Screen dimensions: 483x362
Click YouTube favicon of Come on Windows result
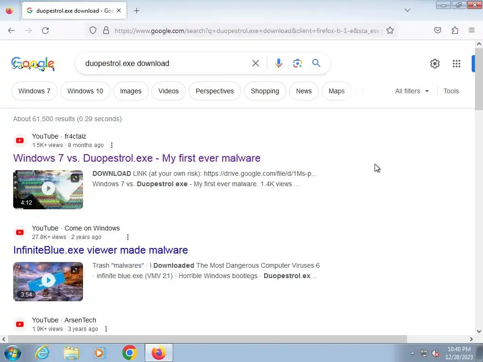point(20,232)
